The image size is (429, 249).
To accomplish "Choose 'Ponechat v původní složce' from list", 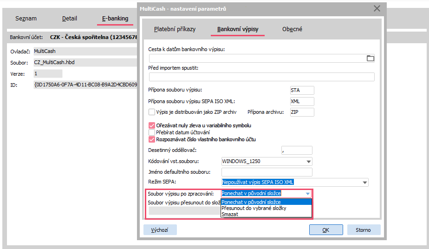I will (x=266, y=202).
